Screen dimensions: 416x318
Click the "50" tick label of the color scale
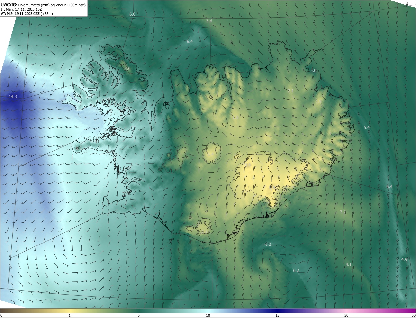pyautogui.click(x=413, y=316)
